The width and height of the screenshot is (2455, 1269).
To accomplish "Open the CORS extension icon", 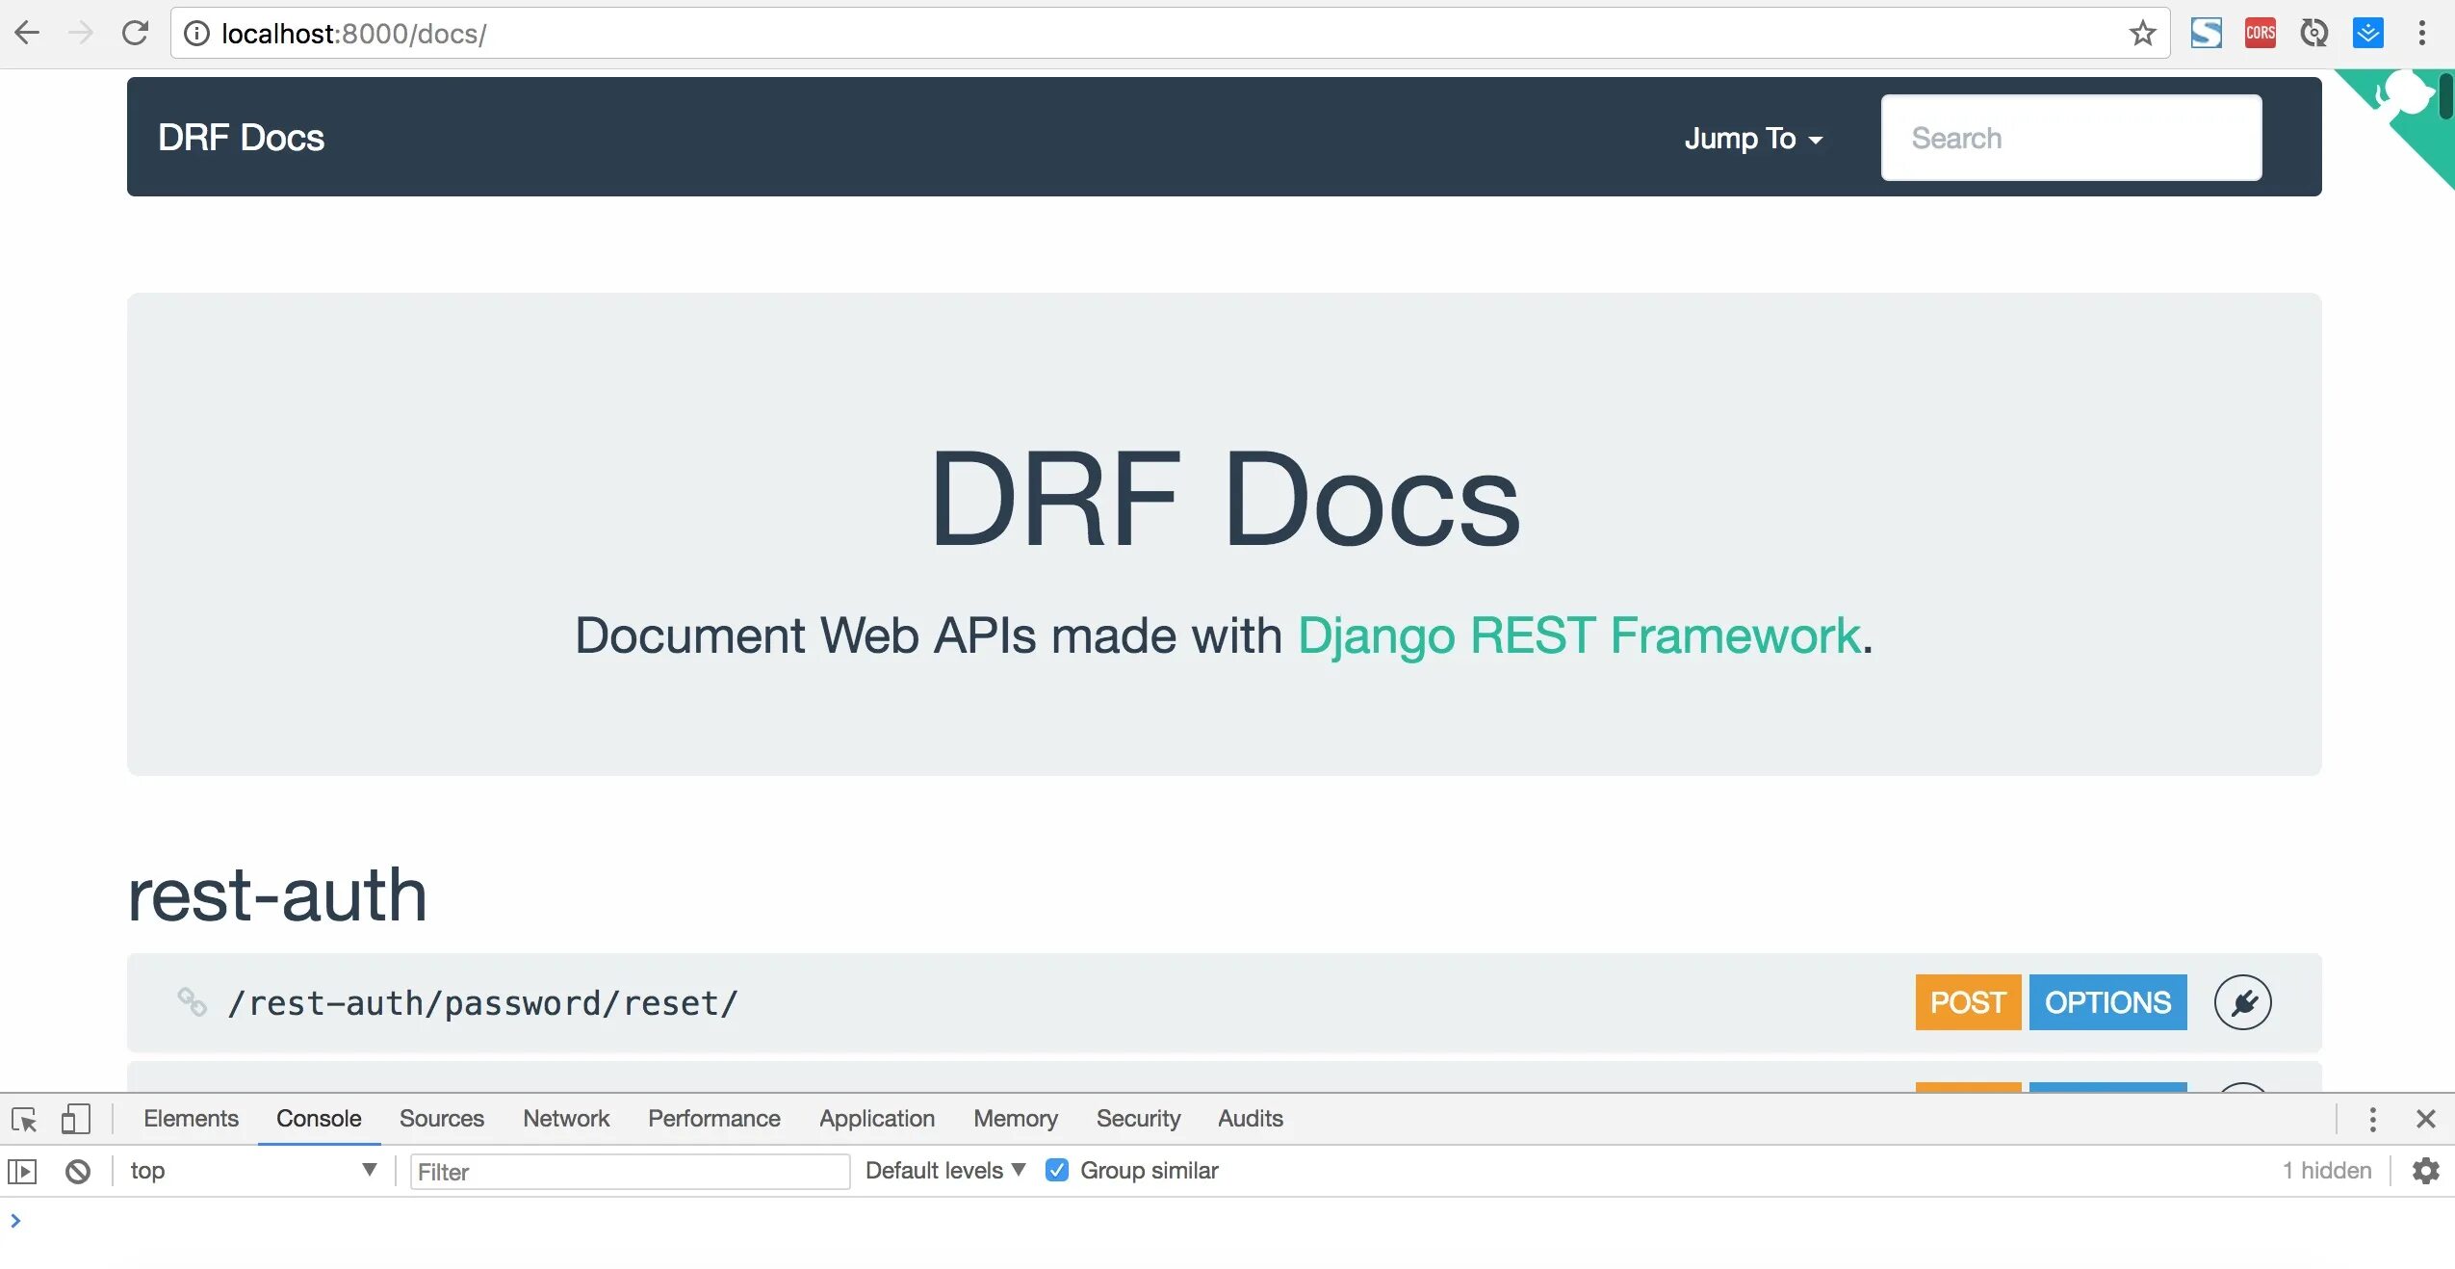I will coord(2260,34).
